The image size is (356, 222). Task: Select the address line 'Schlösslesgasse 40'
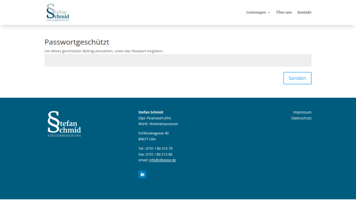(154, 133)
